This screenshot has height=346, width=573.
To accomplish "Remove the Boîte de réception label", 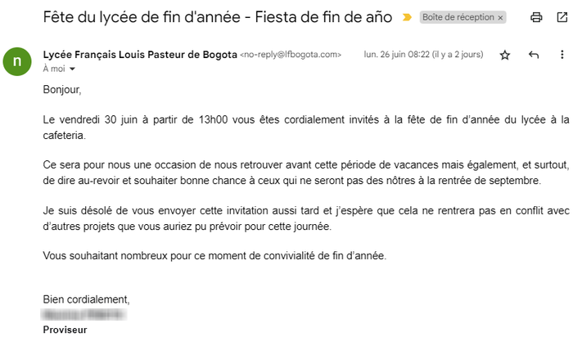I will click(x=500, y=17).
